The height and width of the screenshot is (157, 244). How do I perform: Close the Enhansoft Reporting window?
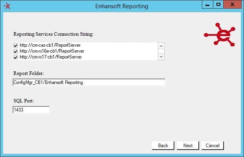[x=232, y=4]
